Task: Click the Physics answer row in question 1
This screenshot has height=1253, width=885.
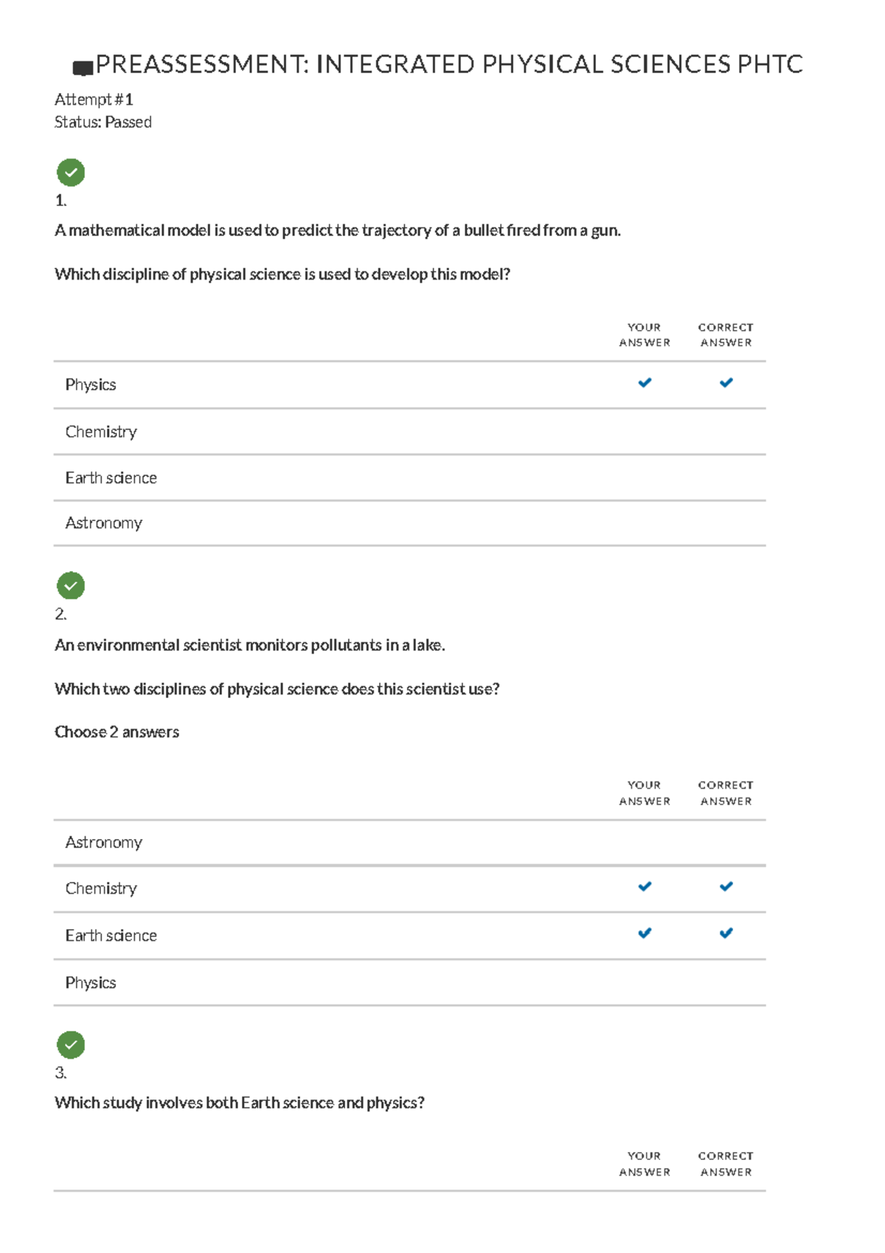Action: (x=91, y=384)
